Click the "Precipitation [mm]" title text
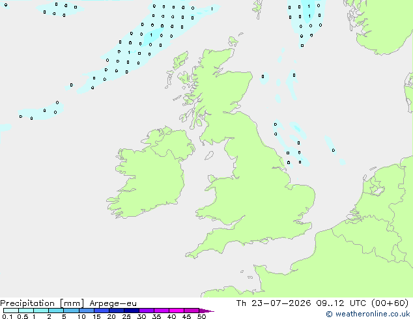This screenshot has width=413, height=319. (42, 303)
